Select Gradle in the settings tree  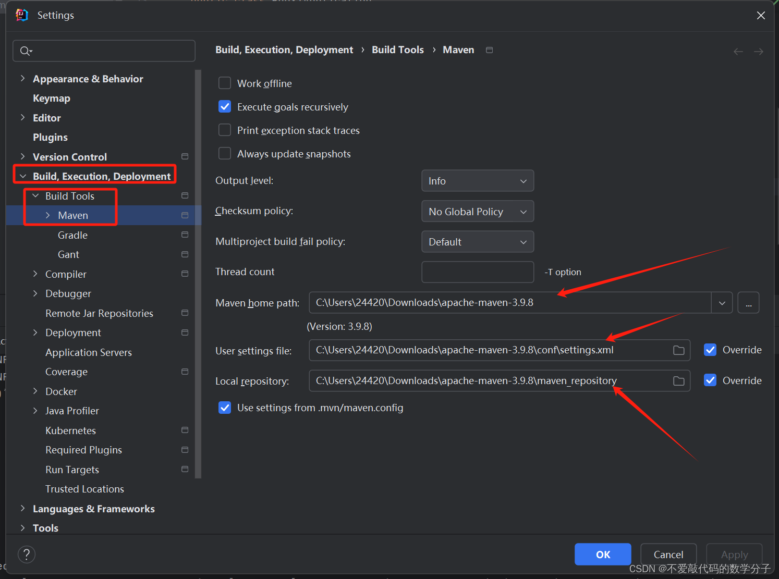[72, 235]
